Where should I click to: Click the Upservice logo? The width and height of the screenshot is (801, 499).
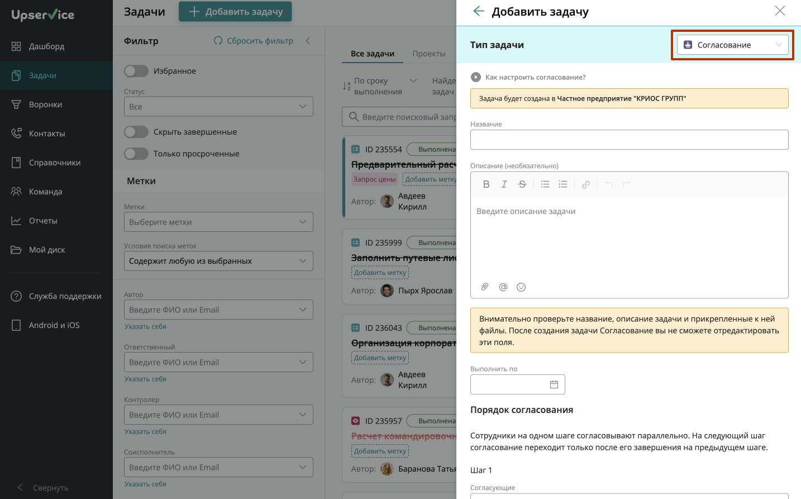point(43,15)
